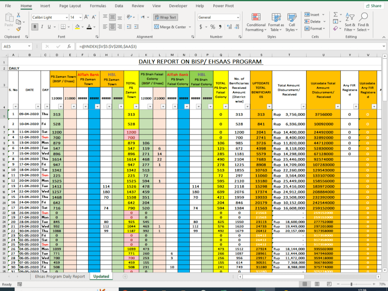Expand Merge & Center options arrow
Screen dimensions: 388x291
190,27
